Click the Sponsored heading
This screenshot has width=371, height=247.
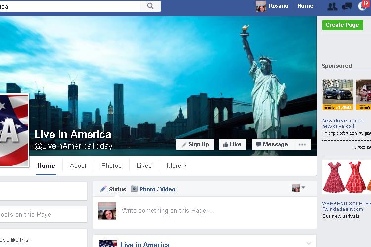pyautogui.click(x=337, y=66)
